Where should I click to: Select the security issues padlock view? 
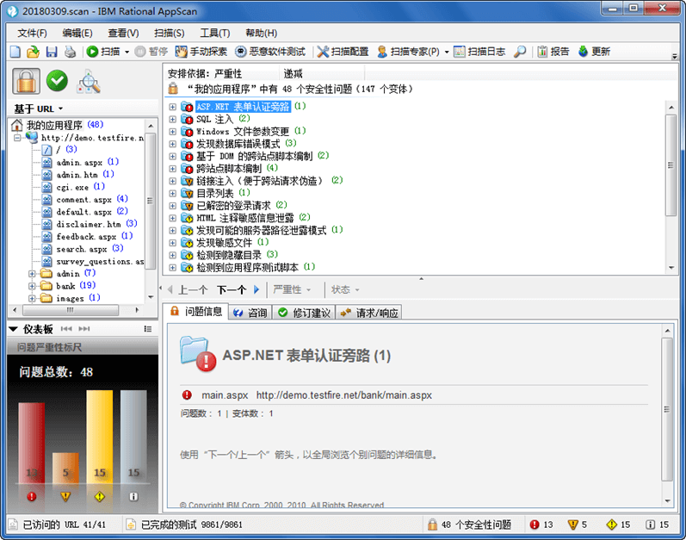click(26, 81)
